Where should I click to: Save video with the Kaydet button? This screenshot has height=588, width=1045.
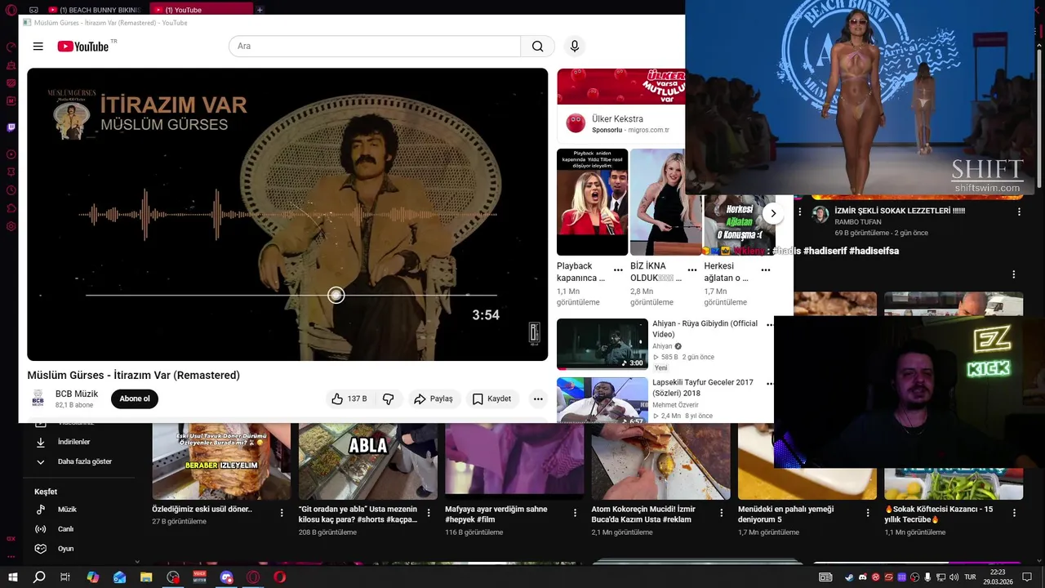point(491,399)
